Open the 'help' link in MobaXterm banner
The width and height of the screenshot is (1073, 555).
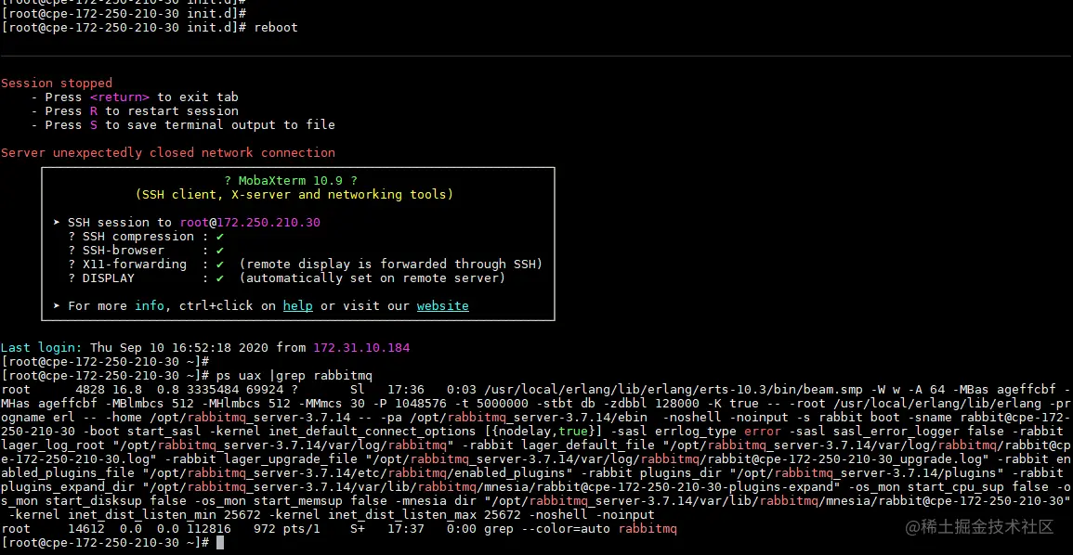coord(297,306)
